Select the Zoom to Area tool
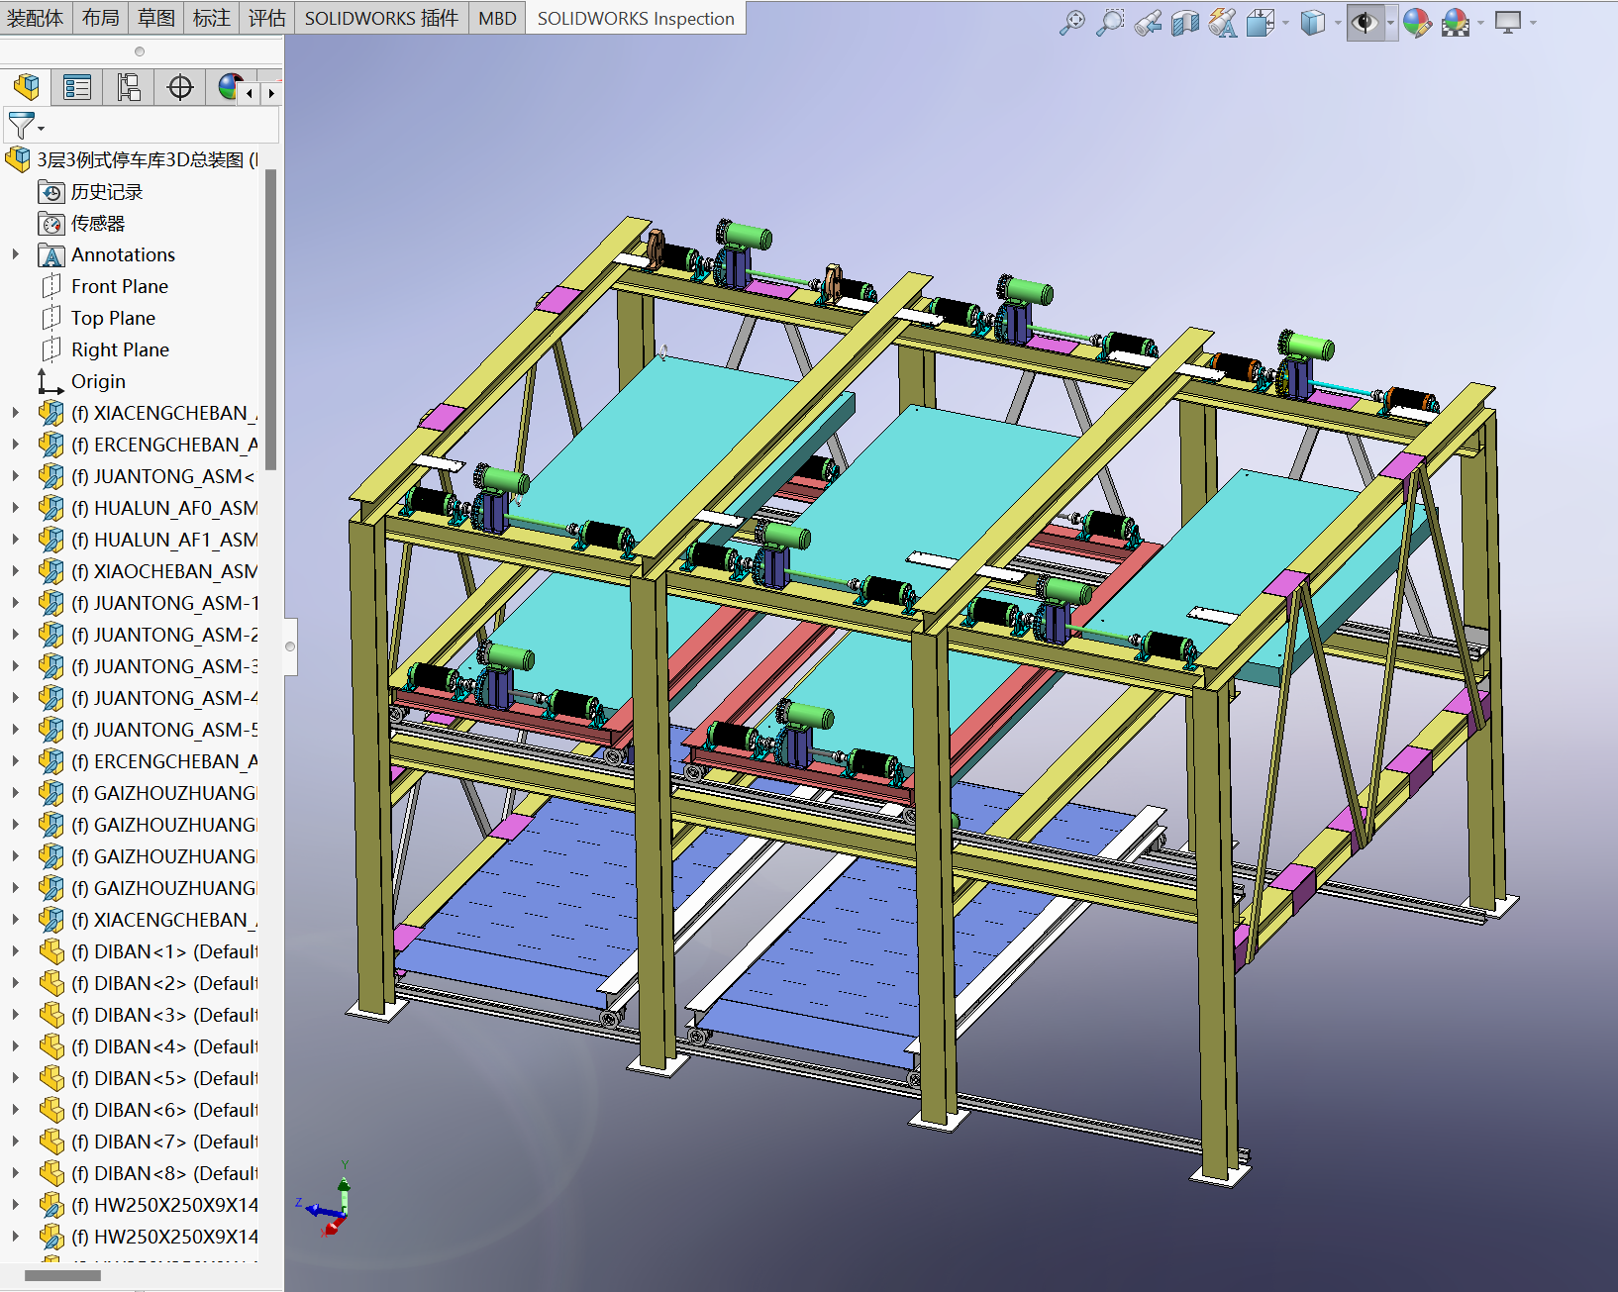The image size is (1618, 1292). coord(1110,23)
